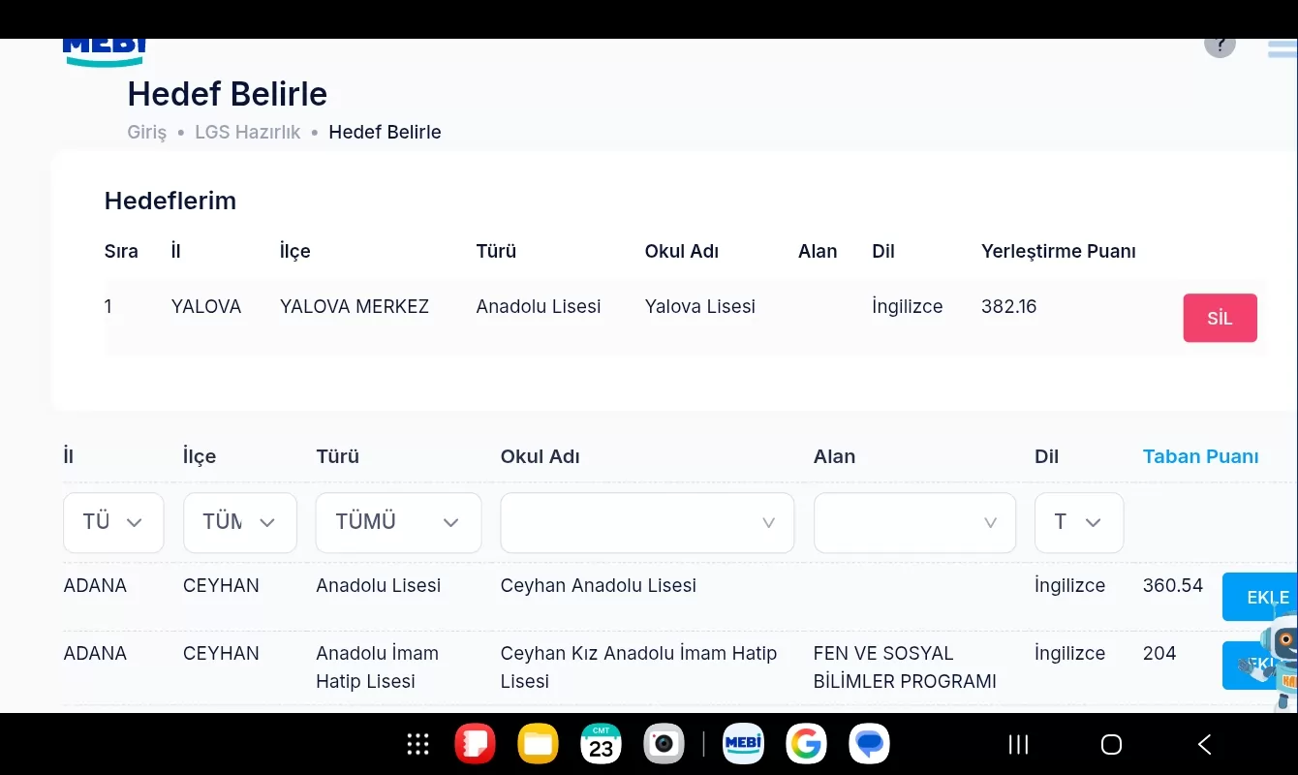This screenshot has height=775, width=1298.
Task: Select the Anadolu İmam Hatip Lisesi type cell
Action: 377,667
